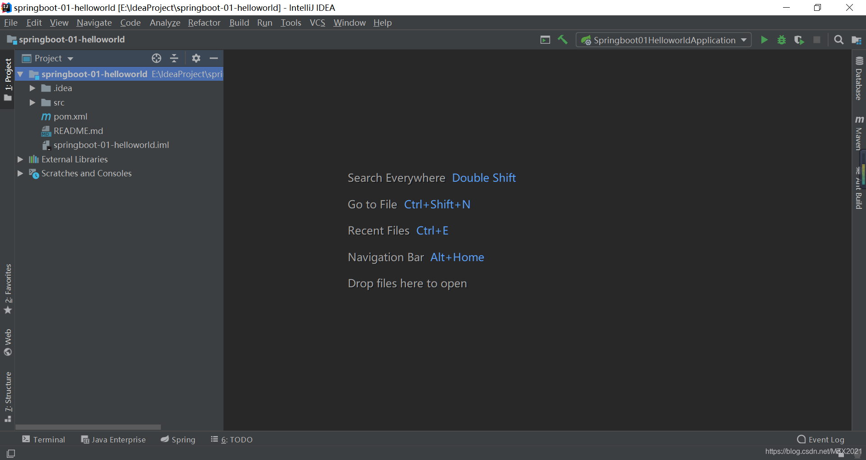Image resolution: width=866 pixels, height=460 pixels.
Task: Open the Web side tab
Action: pyautogui.click(x=8, y=342)
